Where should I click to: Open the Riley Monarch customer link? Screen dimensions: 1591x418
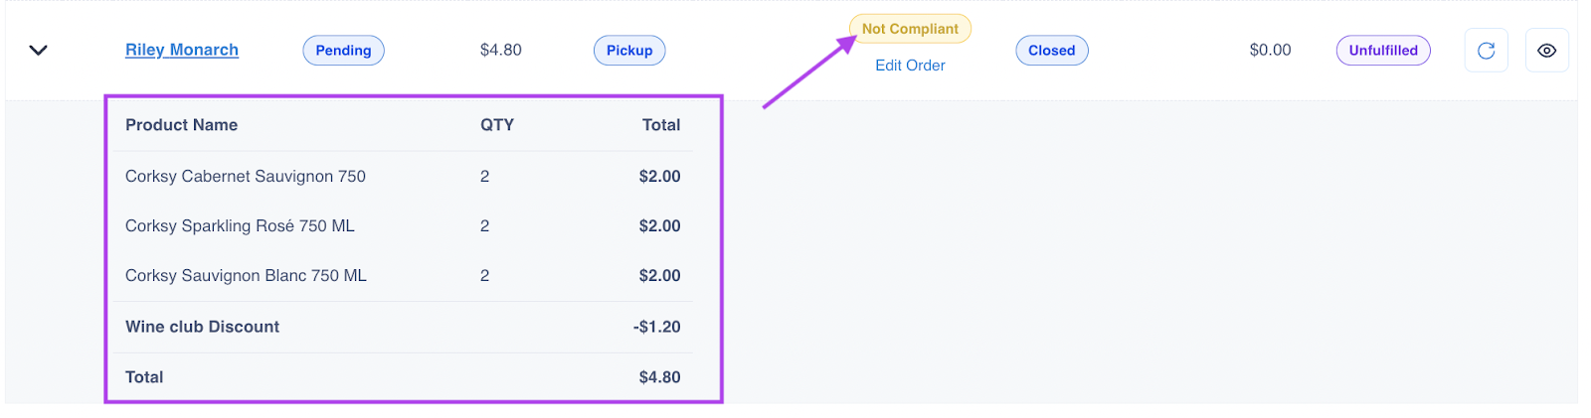(x=182, y=50)
